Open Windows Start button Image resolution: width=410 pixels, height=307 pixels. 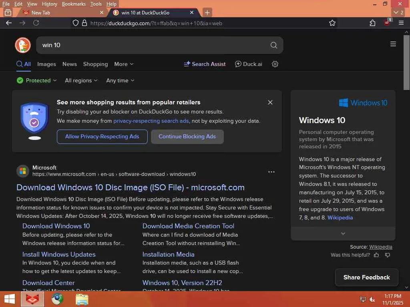point(10,299)
